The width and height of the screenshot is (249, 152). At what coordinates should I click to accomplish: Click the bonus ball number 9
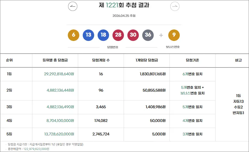tap(174, 35)
